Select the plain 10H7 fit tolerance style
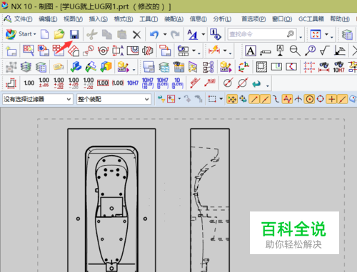This screenshot has height=272, width=357. [x=133, y=83]
